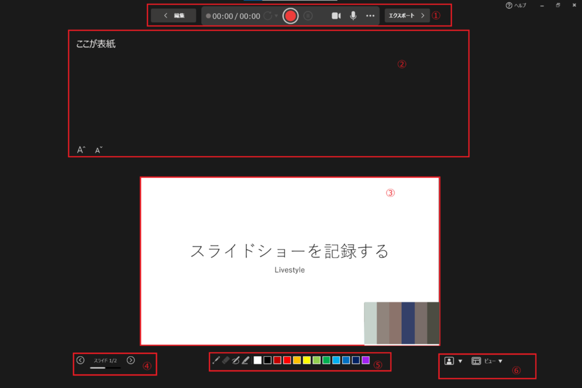Select the highlighter tool
Screen dimensions: 582x388
pyautogui.click(x=246, y=360)
